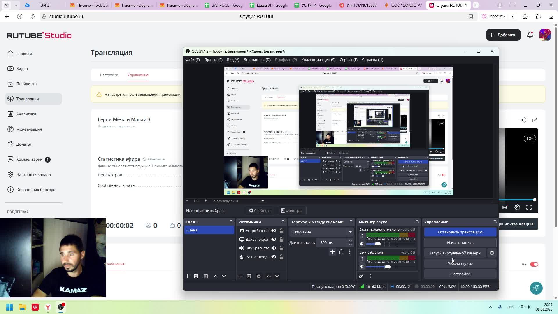Viewport: 558px width, 314px height.
Task: Switch to the Настройки tab
Action: pos(109,75)
